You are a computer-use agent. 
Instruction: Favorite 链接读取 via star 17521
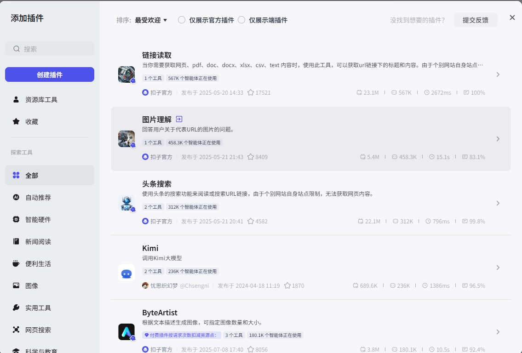click(x=251, y=92)
